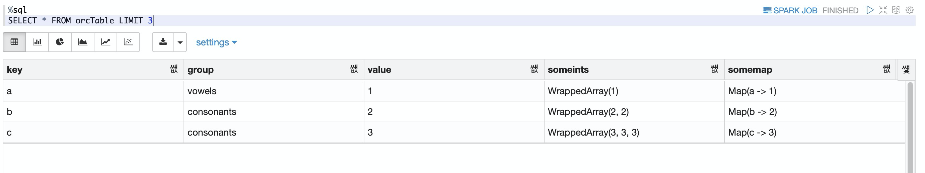Run the paragraph with the play icon
The height and width of the screenshot is (173, 925).
870,10
